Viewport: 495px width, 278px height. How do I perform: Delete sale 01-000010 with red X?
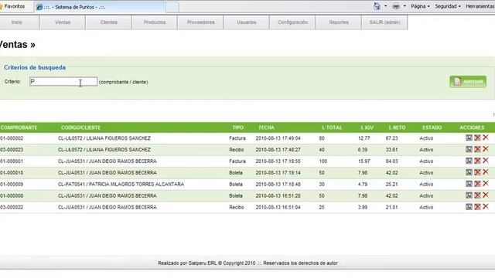[486, 171]
